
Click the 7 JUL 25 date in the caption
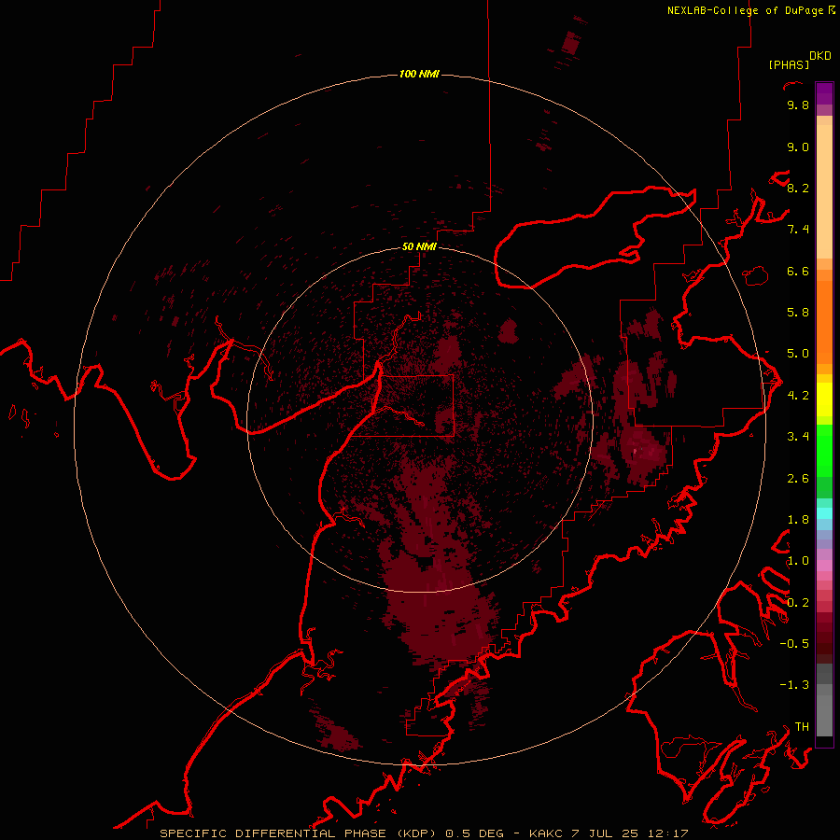tap(607, 833)
